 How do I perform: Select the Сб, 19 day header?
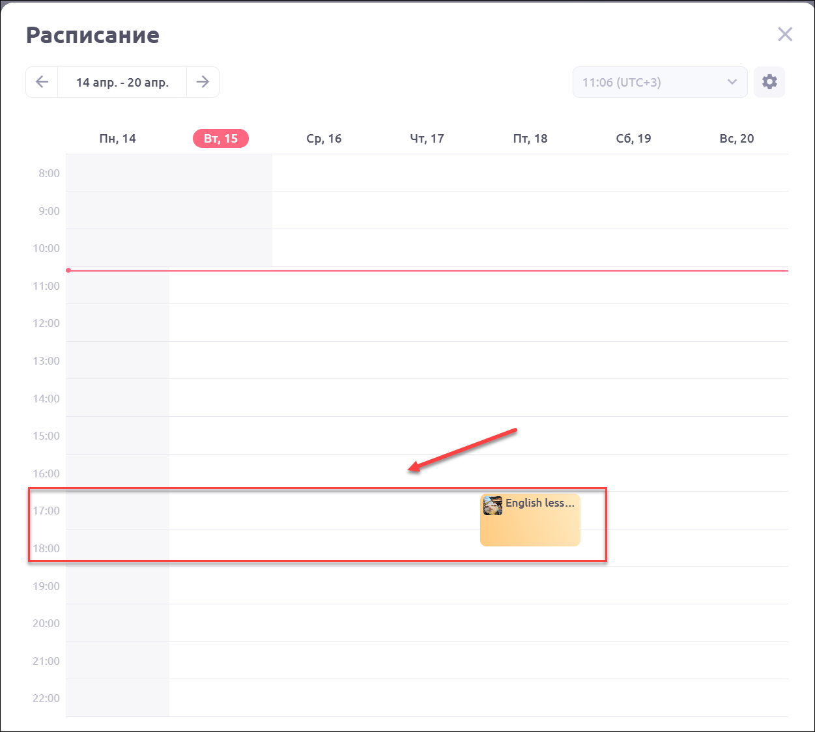633,139
